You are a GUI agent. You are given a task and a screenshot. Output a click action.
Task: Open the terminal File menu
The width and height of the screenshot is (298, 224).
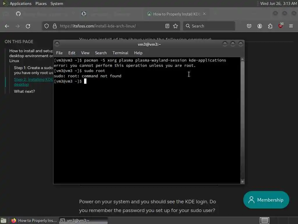59,53
